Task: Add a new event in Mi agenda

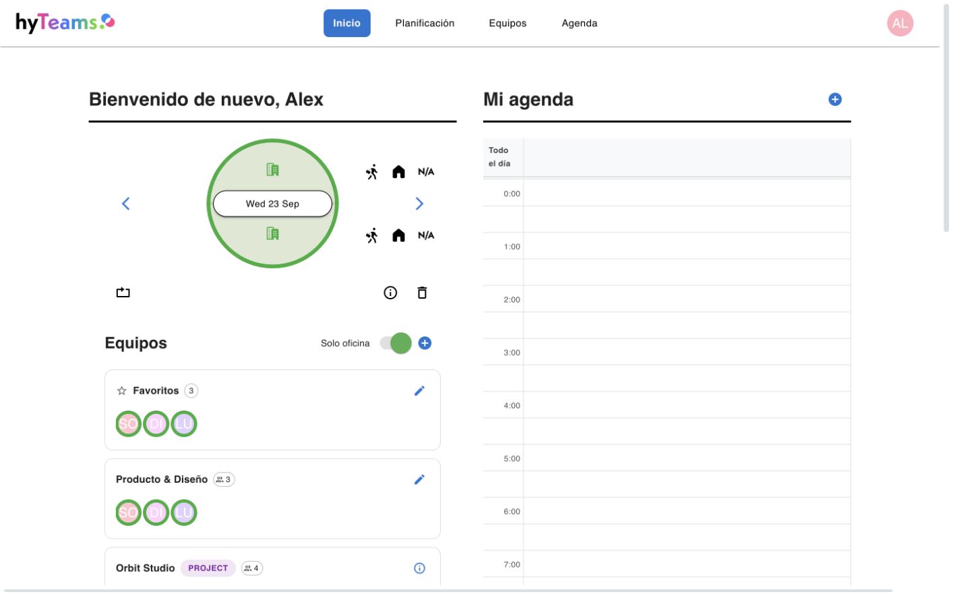Action: (834, 99)
